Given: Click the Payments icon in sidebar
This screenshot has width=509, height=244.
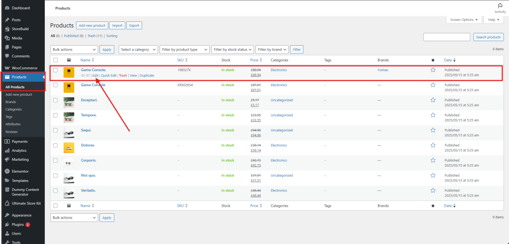Looking at the screenshot, I should (x=7, y=142).
